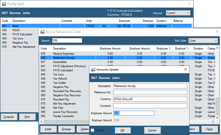Click Close button in Browse Transactions Codes

pos(209,129)
